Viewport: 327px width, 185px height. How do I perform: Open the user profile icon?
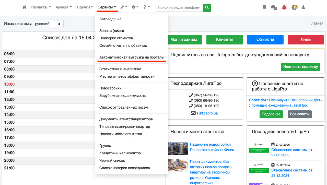[x=303, y=7]
